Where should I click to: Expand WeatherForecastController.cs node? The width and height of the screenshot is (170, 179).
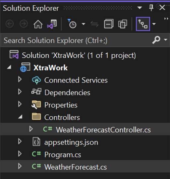(31, 129)
